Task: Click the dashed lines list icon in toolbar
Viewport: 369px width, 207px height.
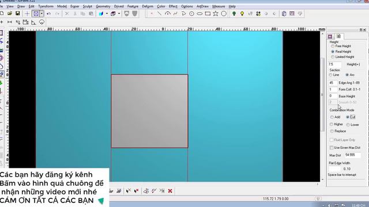Action: point(292,14)
